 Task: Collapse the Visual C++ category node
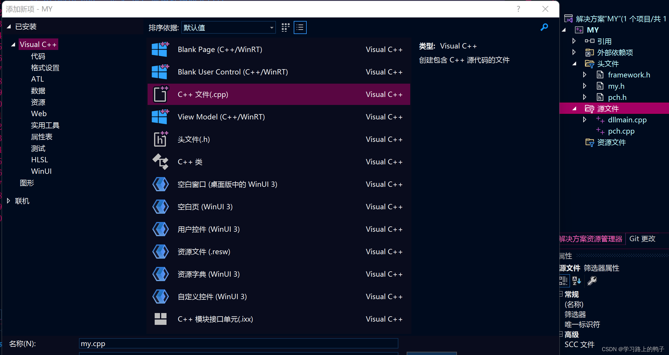pos(13,45)
